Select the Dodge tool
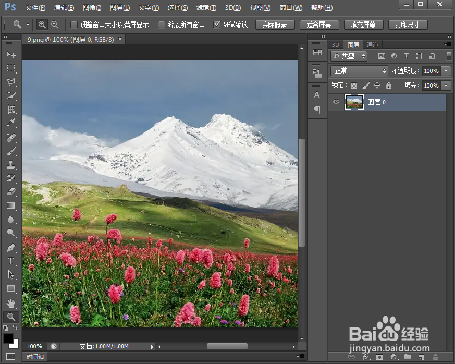 [11, 233]
